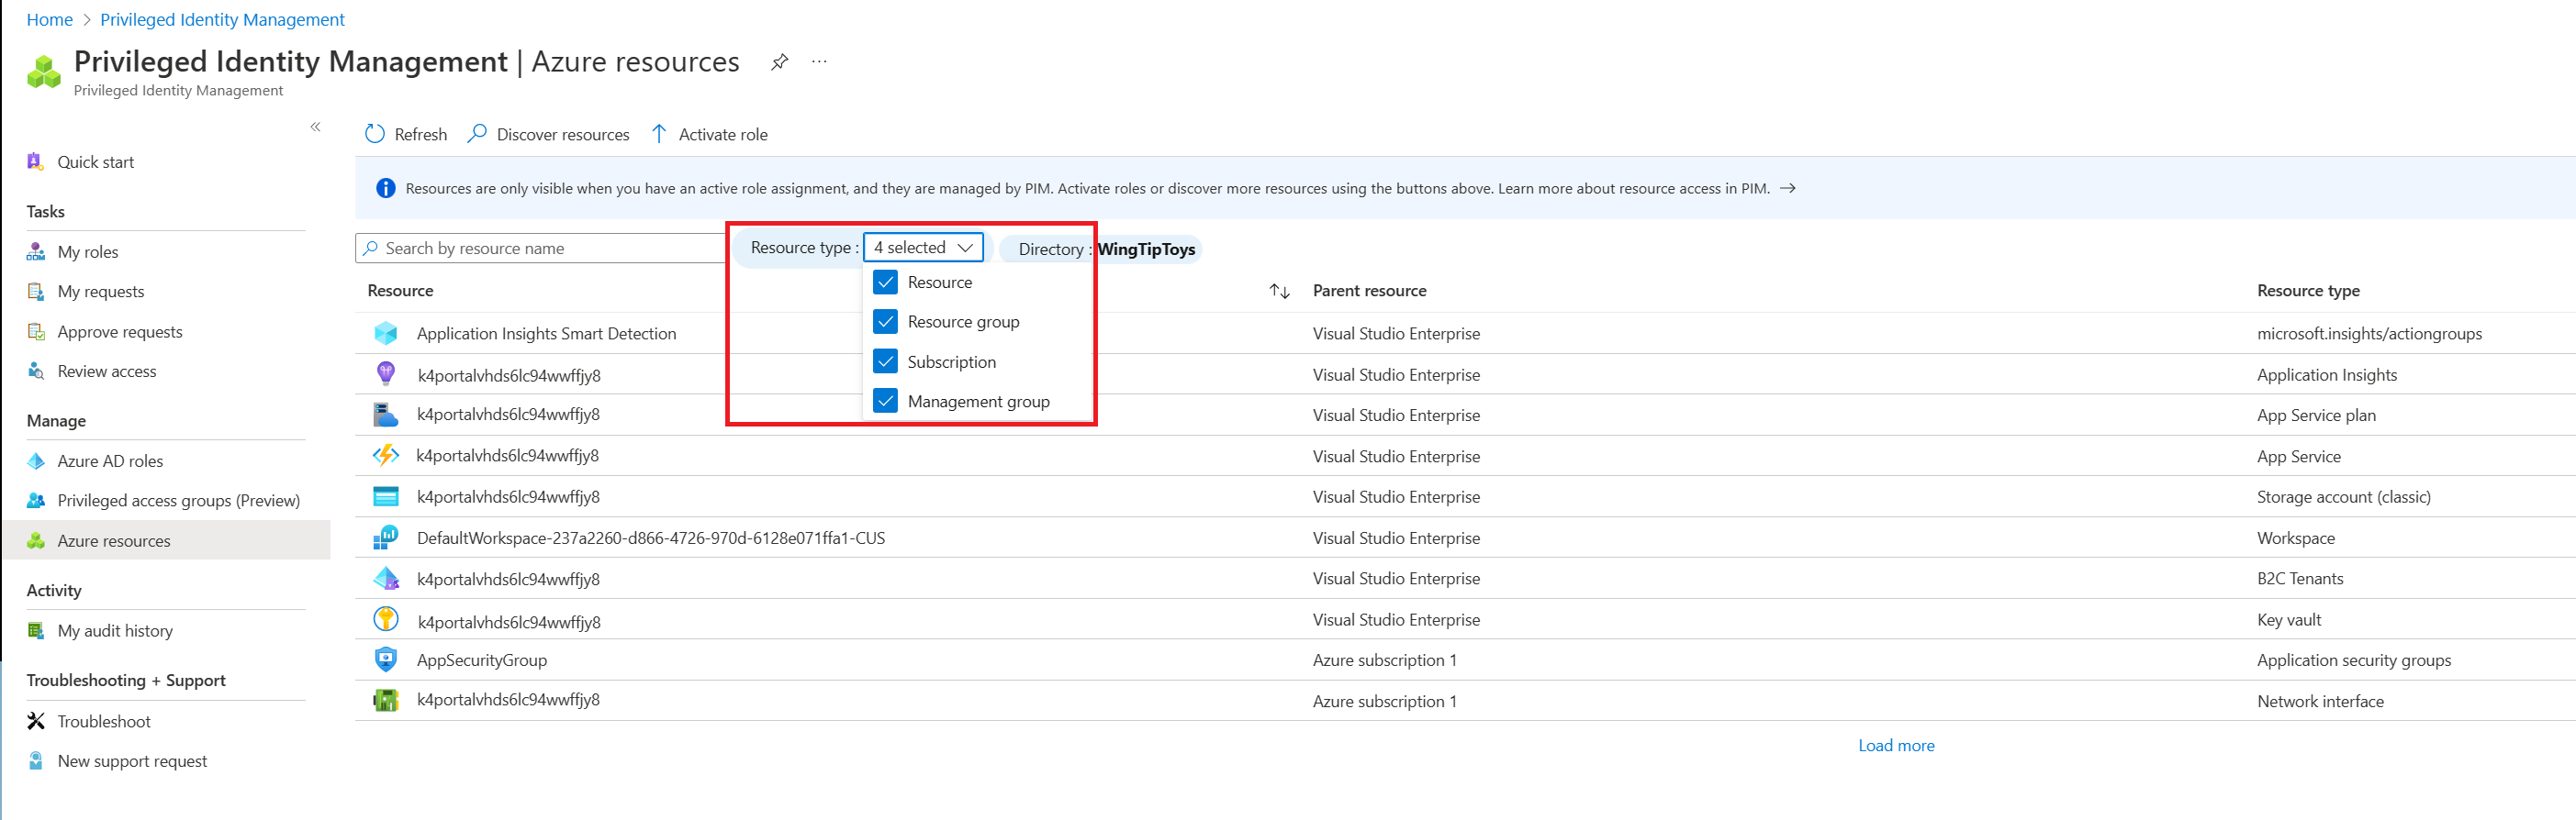Select Azure resources in sidebar
Viewport: 2576px width, 820px height.
(168, 540)
